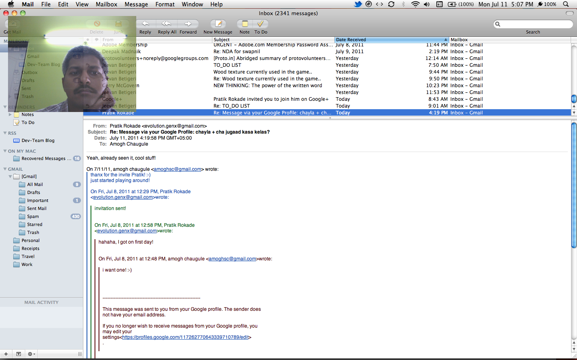Open the Spam folder
Image resolution: width=577 pixels, height=360 pixels.
[x=33, y=216]
